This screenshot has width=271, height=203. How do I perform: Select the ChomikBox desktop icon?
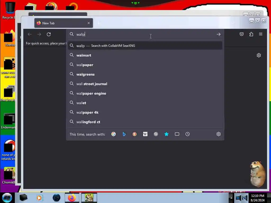[9, 175]
